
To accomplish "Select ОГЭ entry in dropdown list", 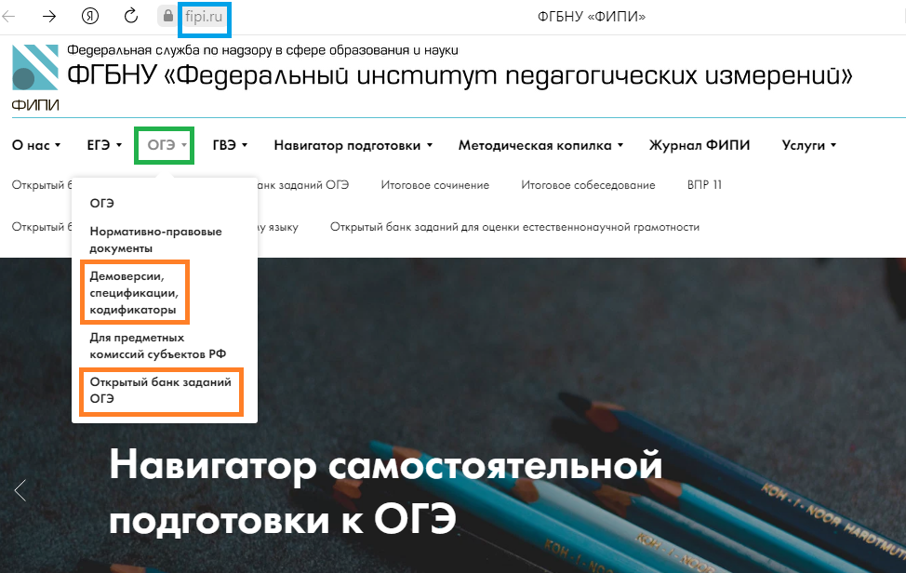I will (101, 204).
